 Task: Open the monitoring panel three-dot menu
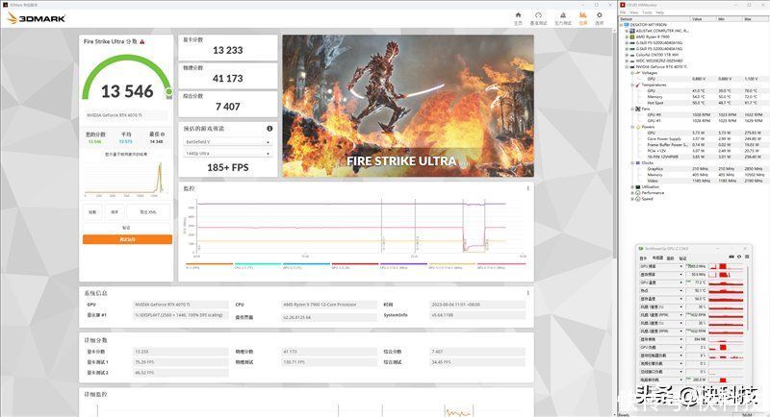point(527,188)
